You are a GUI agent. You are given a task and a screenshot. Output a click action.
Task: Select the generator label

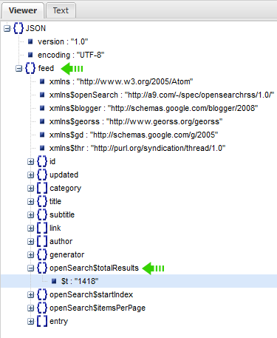[x=66, y=255]
